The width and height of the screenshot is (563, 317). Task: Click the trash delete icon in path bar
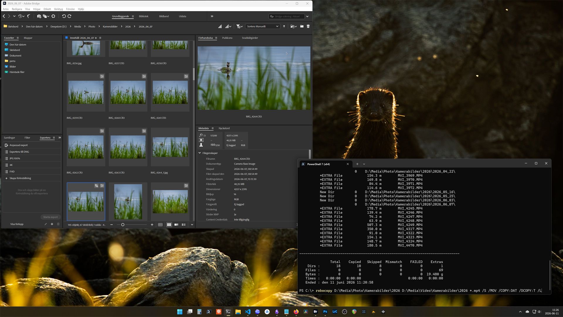(308, 26)
